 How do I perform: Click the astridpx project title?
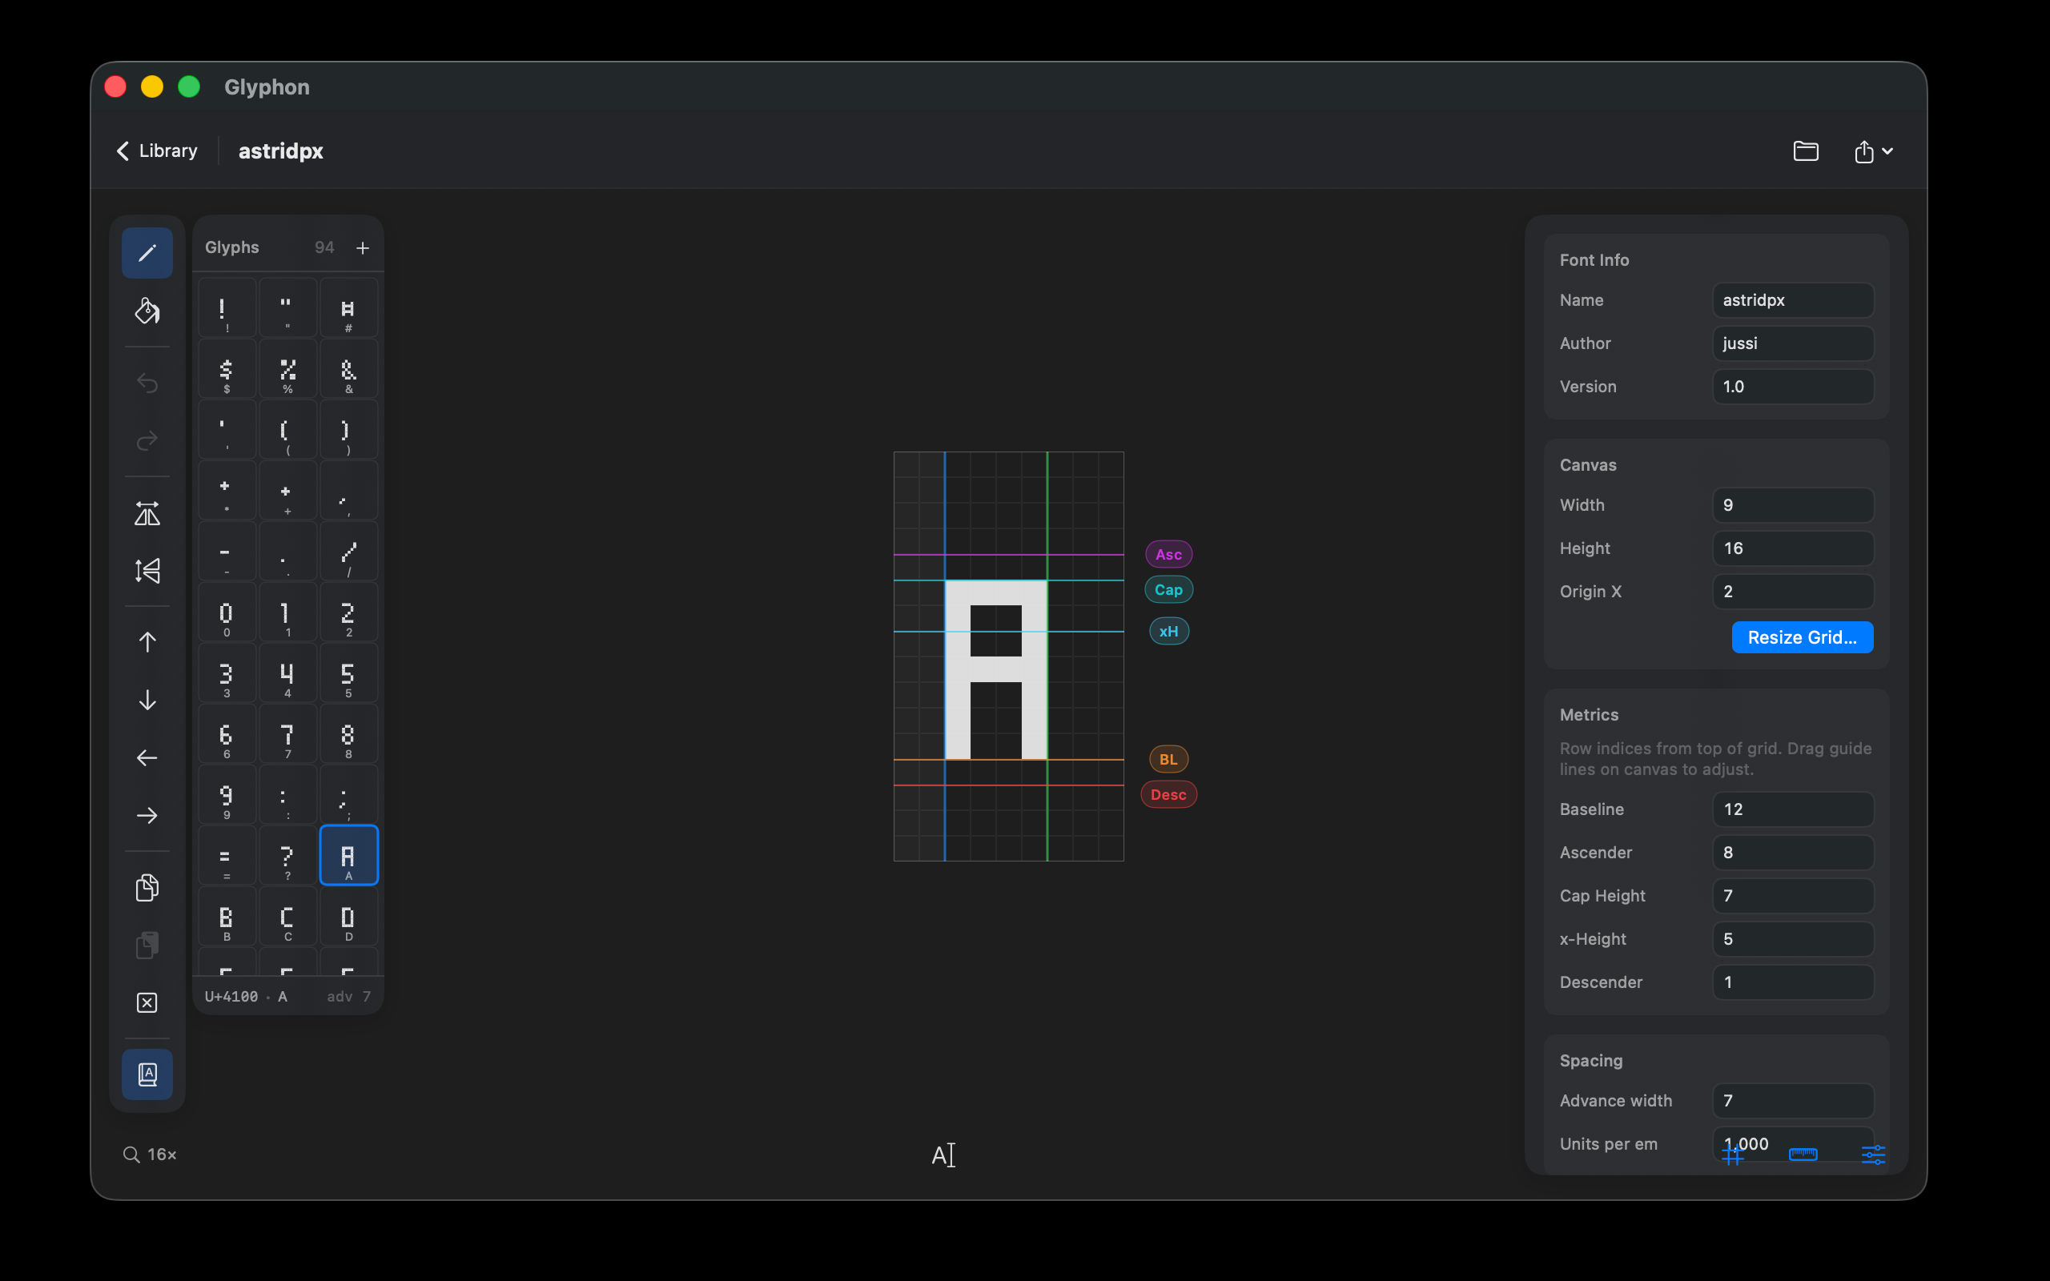click(281, 151)
